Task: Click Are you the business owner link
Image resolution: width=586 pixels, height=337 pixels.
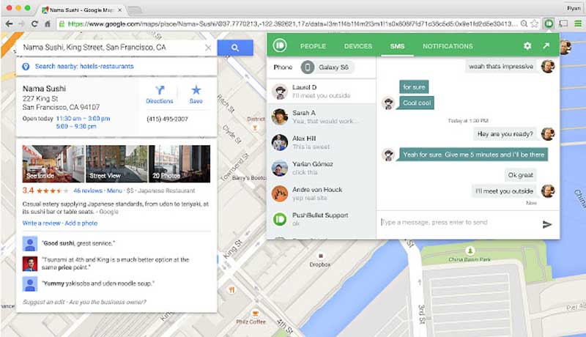Action: click(108, 302)
